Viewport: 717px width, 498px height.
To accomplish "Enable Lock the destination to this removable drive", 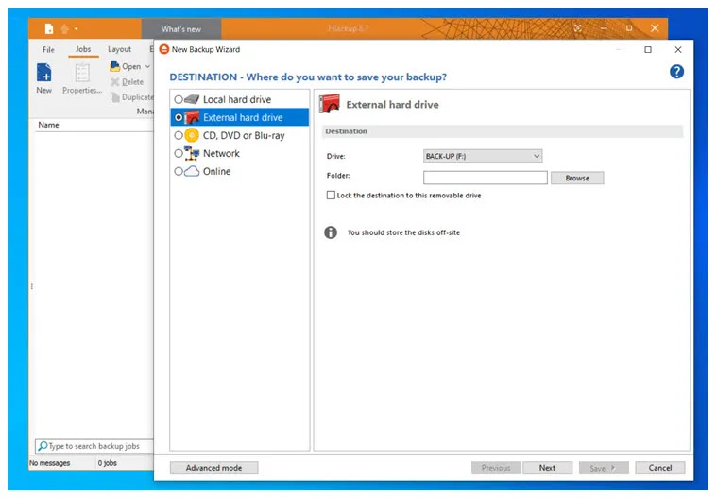I will click(331, 196).
